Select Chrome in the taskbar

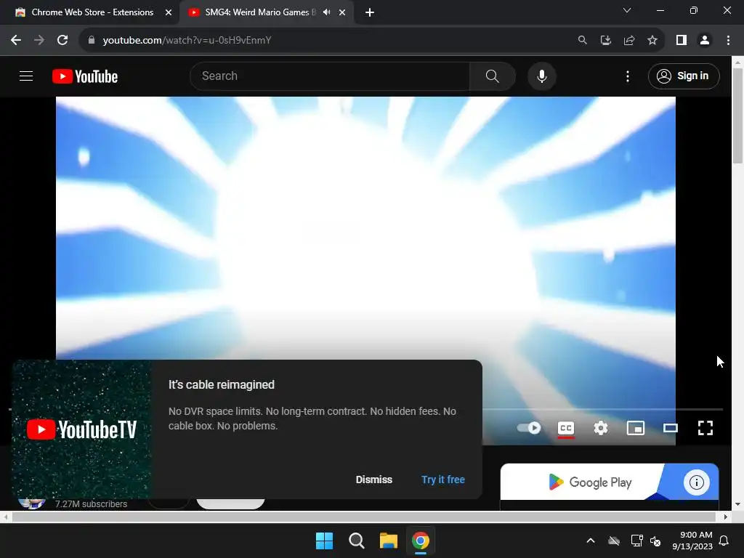[x=421, y=541]
